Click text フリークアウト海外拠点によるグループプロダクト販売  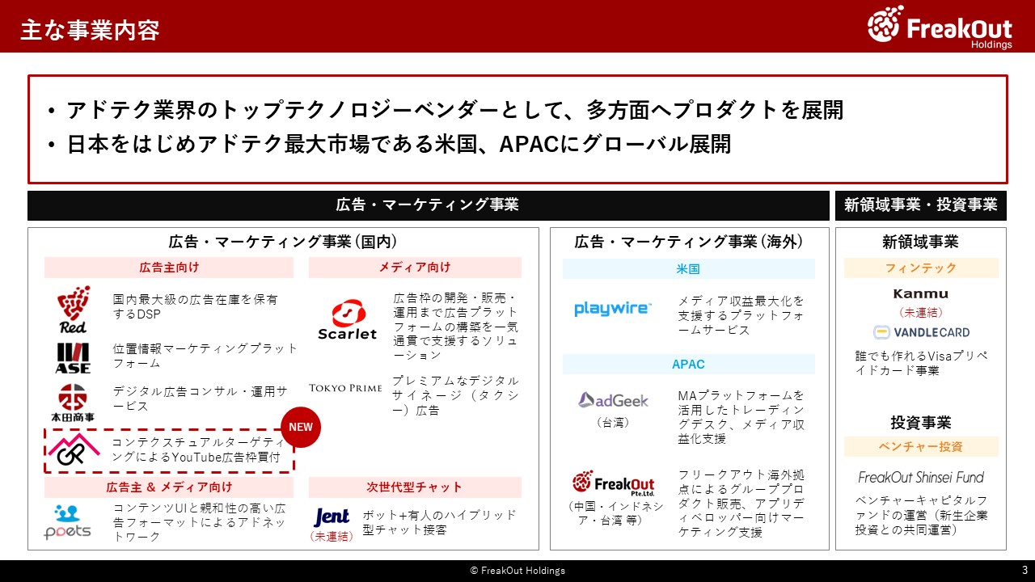click(x=741, y=503)
